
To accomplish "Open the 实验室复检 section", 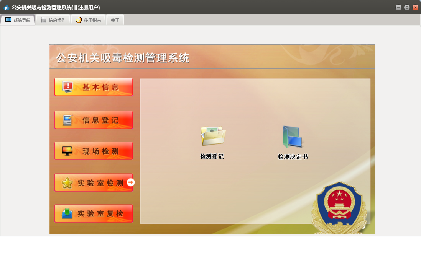I will click(94, 213).
